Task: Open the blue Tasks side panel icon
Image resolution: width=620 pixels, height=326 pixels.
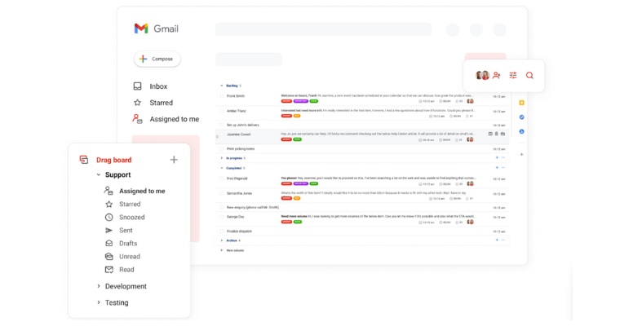Action: coord(521,117)
